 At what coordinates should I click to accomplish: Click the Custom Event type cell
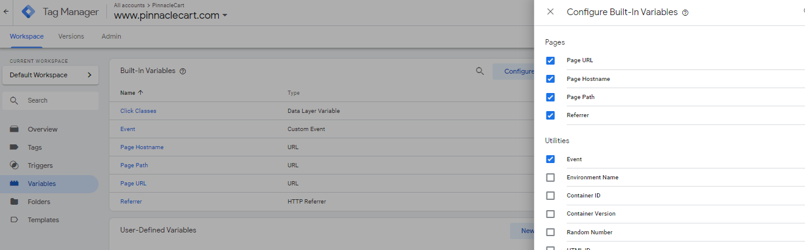pos(306,129)
